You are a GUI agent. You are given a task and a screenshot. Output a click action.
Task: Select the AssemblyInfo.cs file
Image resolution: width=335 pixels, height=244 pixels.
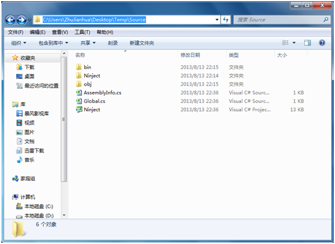pyautogui.click(x=103, y=93)
